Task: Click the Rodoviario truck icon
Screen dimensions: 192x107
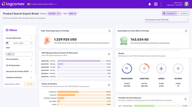Action: [x=127, y=68]
